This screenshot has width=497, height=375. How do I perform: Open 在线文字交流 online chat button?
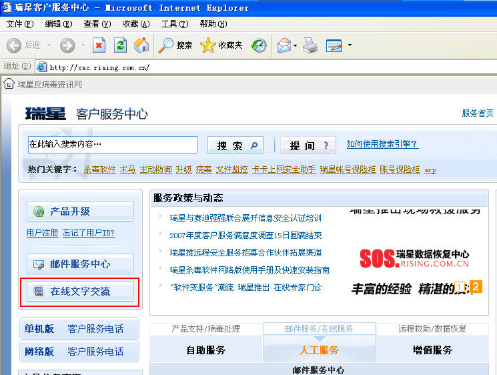[x=80, y=291]
